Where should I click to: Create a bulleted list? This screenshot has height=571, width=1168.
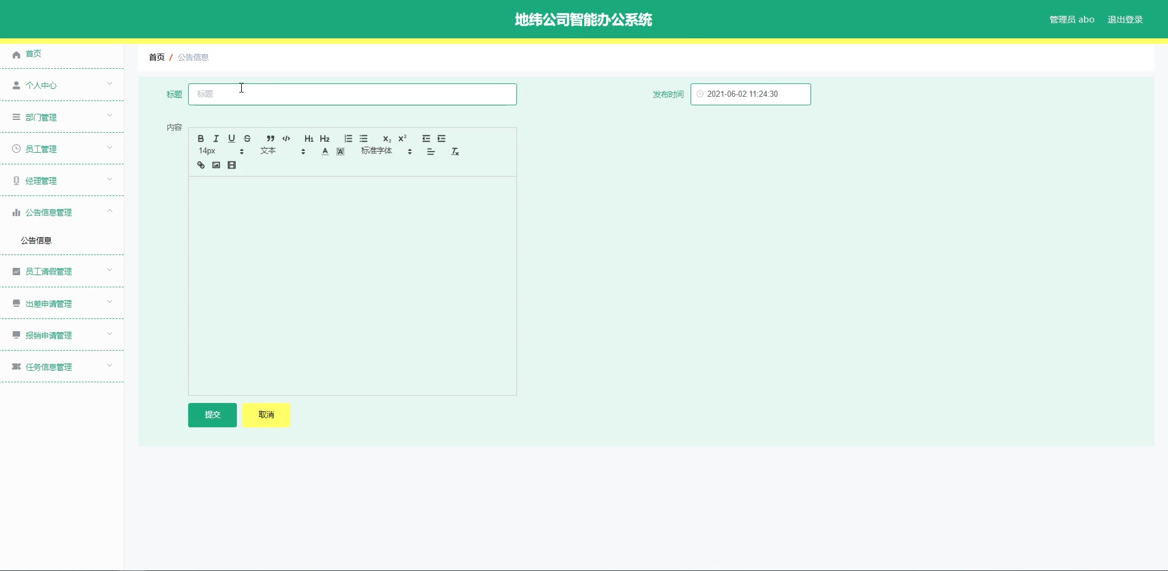(x=364, y=139)
